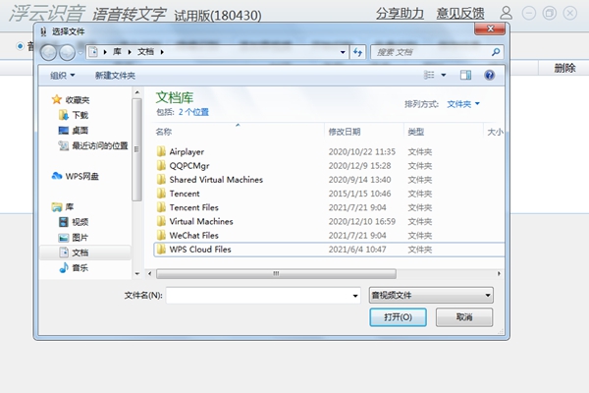Expand breadcrumb arrow after 文档
Screen dimensions: 589x393
tap(162, 52)
